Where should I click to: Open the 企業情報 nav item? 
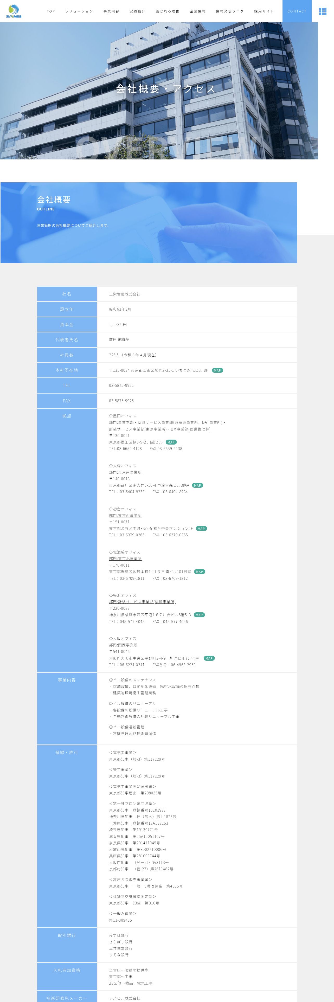pyautogui.click(x=198, y=11)
